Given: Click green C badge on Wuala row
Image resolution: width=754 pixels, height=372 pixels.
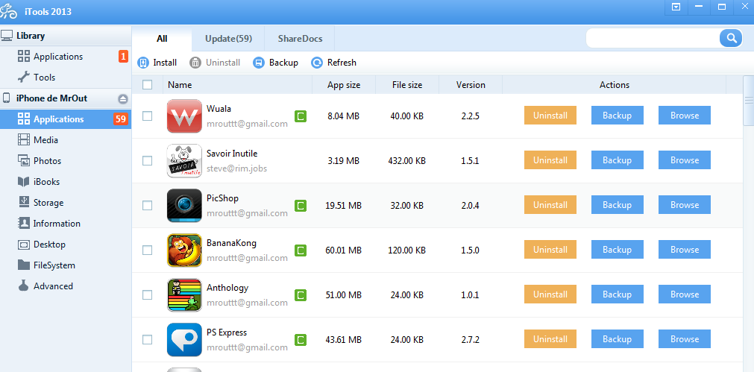Looking at the screenshot, I should pyautogui.click(x=301, y=116).
